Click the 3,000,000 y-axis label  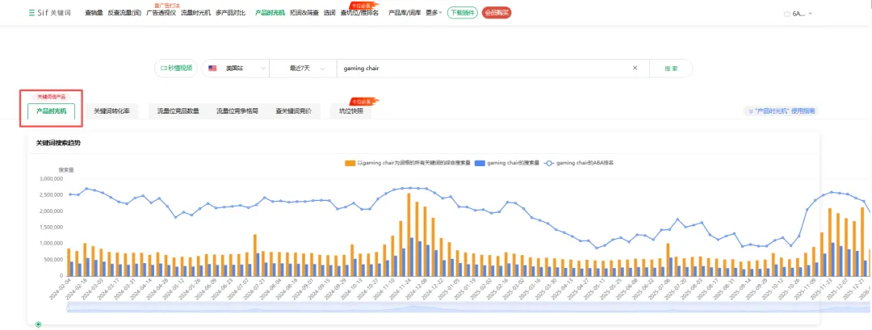pos(52,179)
